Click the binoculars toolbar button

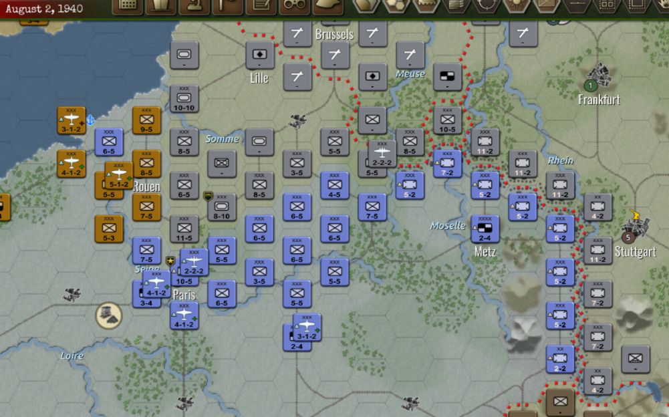coord(294,7)
